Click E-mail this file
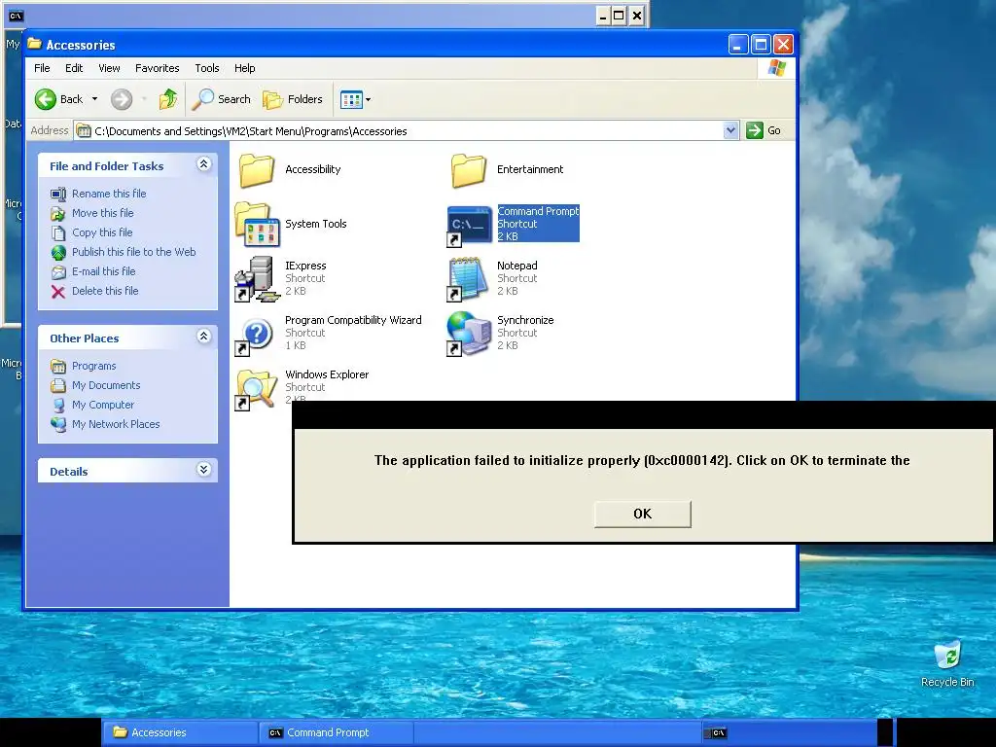The width and height of the screenshot is (996, 747). pos(103,272)
